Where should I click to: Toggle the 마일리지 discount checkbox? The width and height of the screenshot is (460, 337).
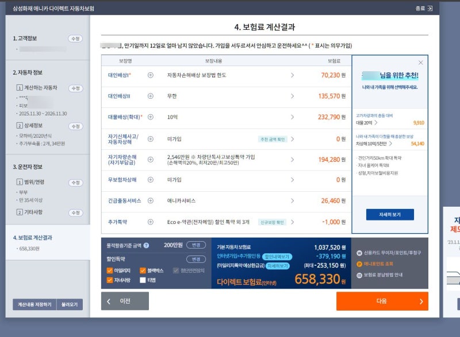point(110,270)
